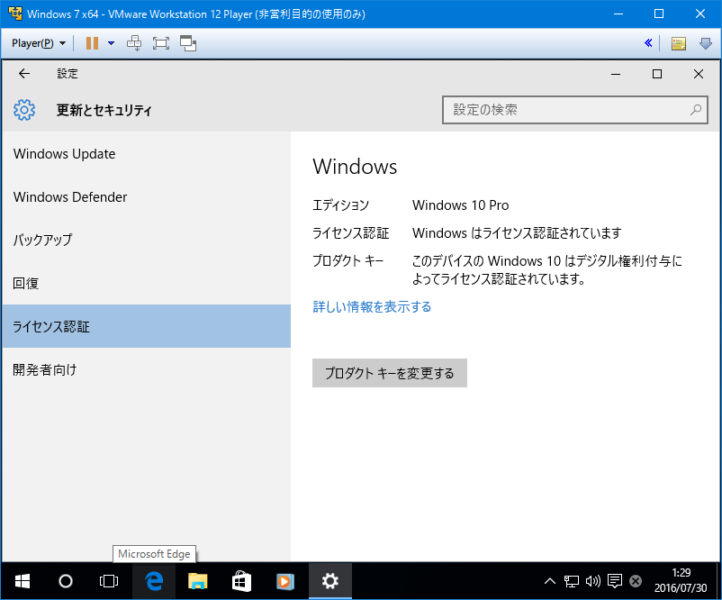
Task: Switch to VMware Unity mode
Action: tap(188, 43)
